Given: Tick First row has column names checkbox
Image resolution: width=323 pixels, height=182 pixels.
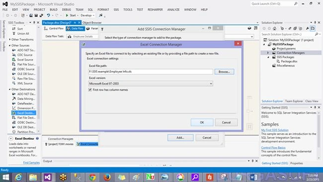Looking at the screenshot, I should (x=90, y=90).
